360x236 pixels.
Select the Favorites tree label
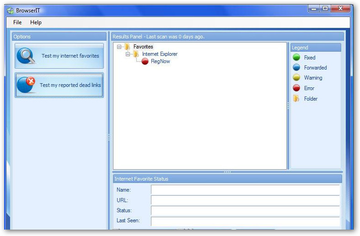(143, 47)
